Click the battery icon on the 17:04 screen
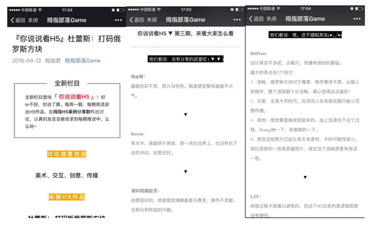This screenshot has height=229, width=376. (358, 9)
